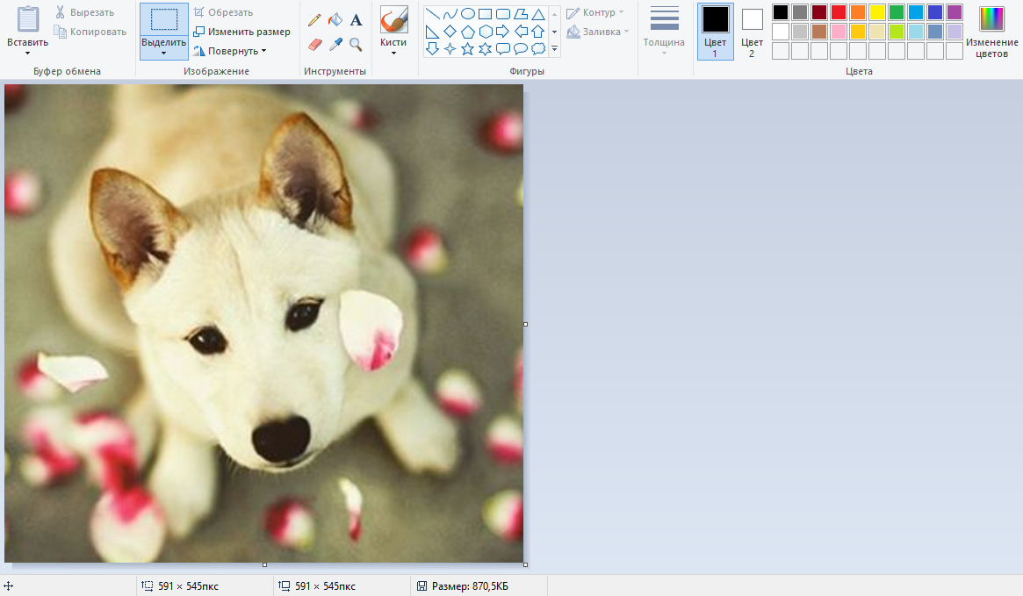Select the Eraser tool

click(x=314, y=44)
